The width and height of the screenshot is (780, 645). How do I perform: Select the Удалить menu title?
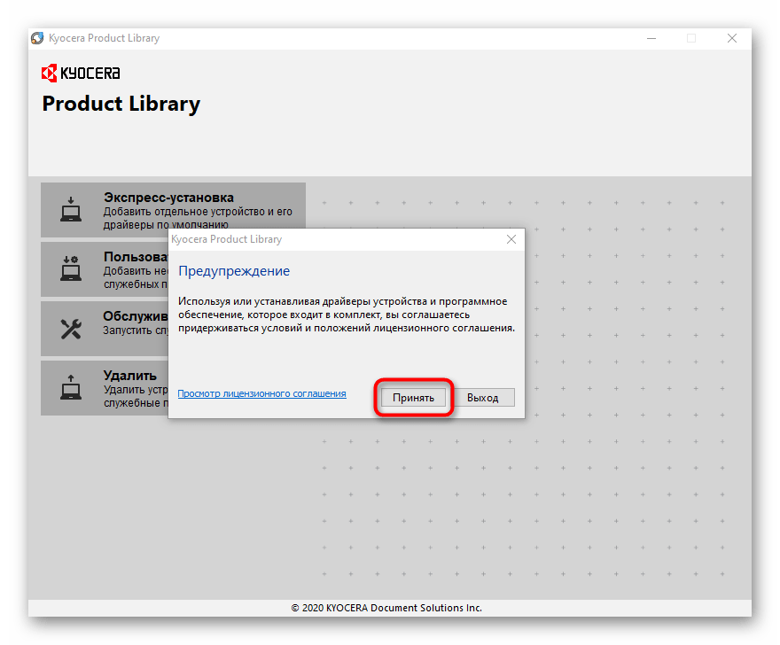tap(129, 376)
